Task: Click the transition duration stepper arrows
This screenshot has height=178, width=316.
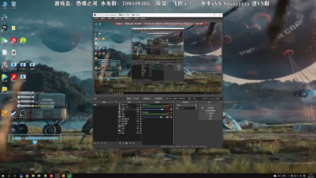Action: (x=197, y=108)
